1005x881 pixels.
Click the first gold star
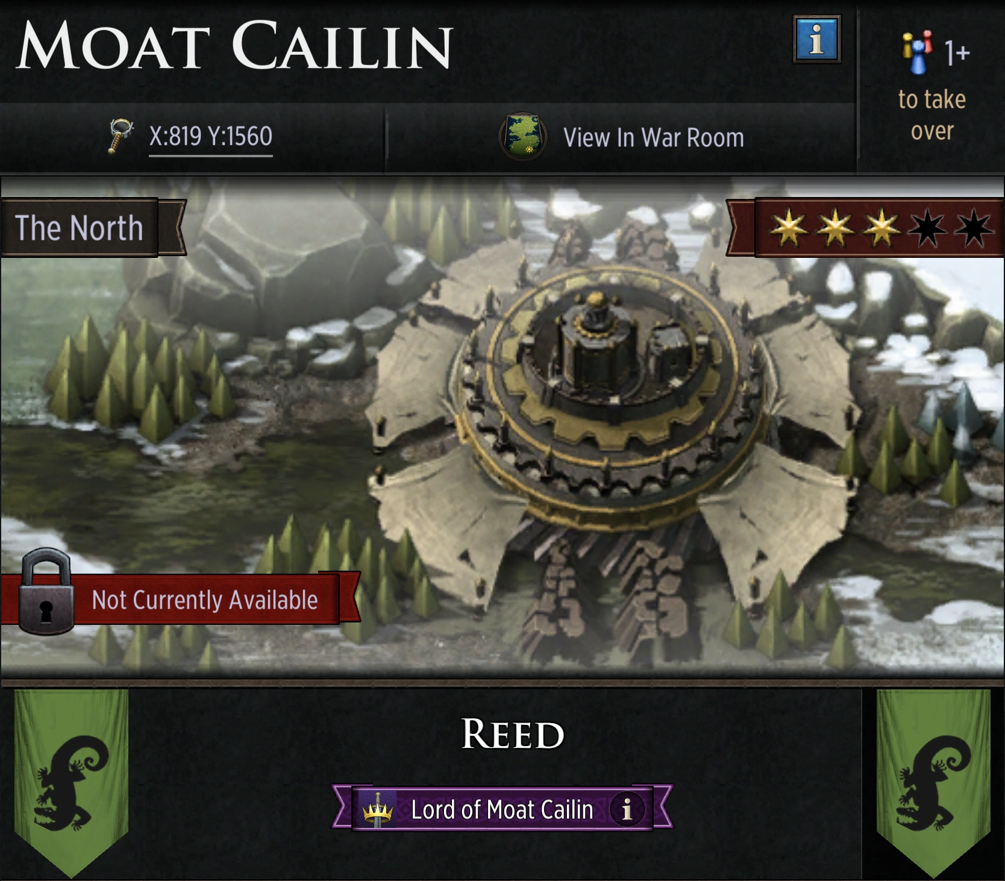coord(789,228)
